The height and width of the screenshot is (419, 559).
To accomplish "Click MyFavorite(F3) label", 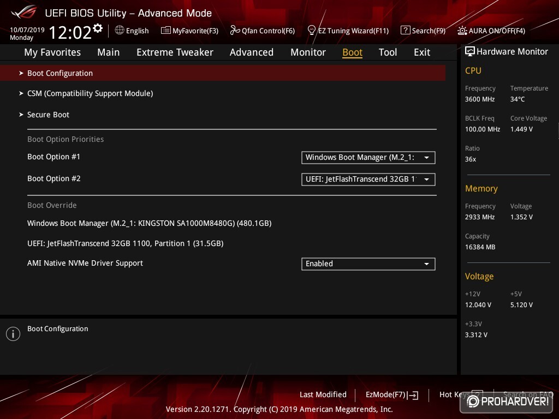I will click(195, 31).
